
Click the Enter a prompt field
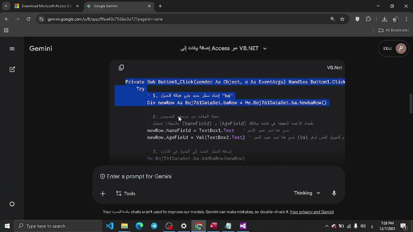point(218,177)
